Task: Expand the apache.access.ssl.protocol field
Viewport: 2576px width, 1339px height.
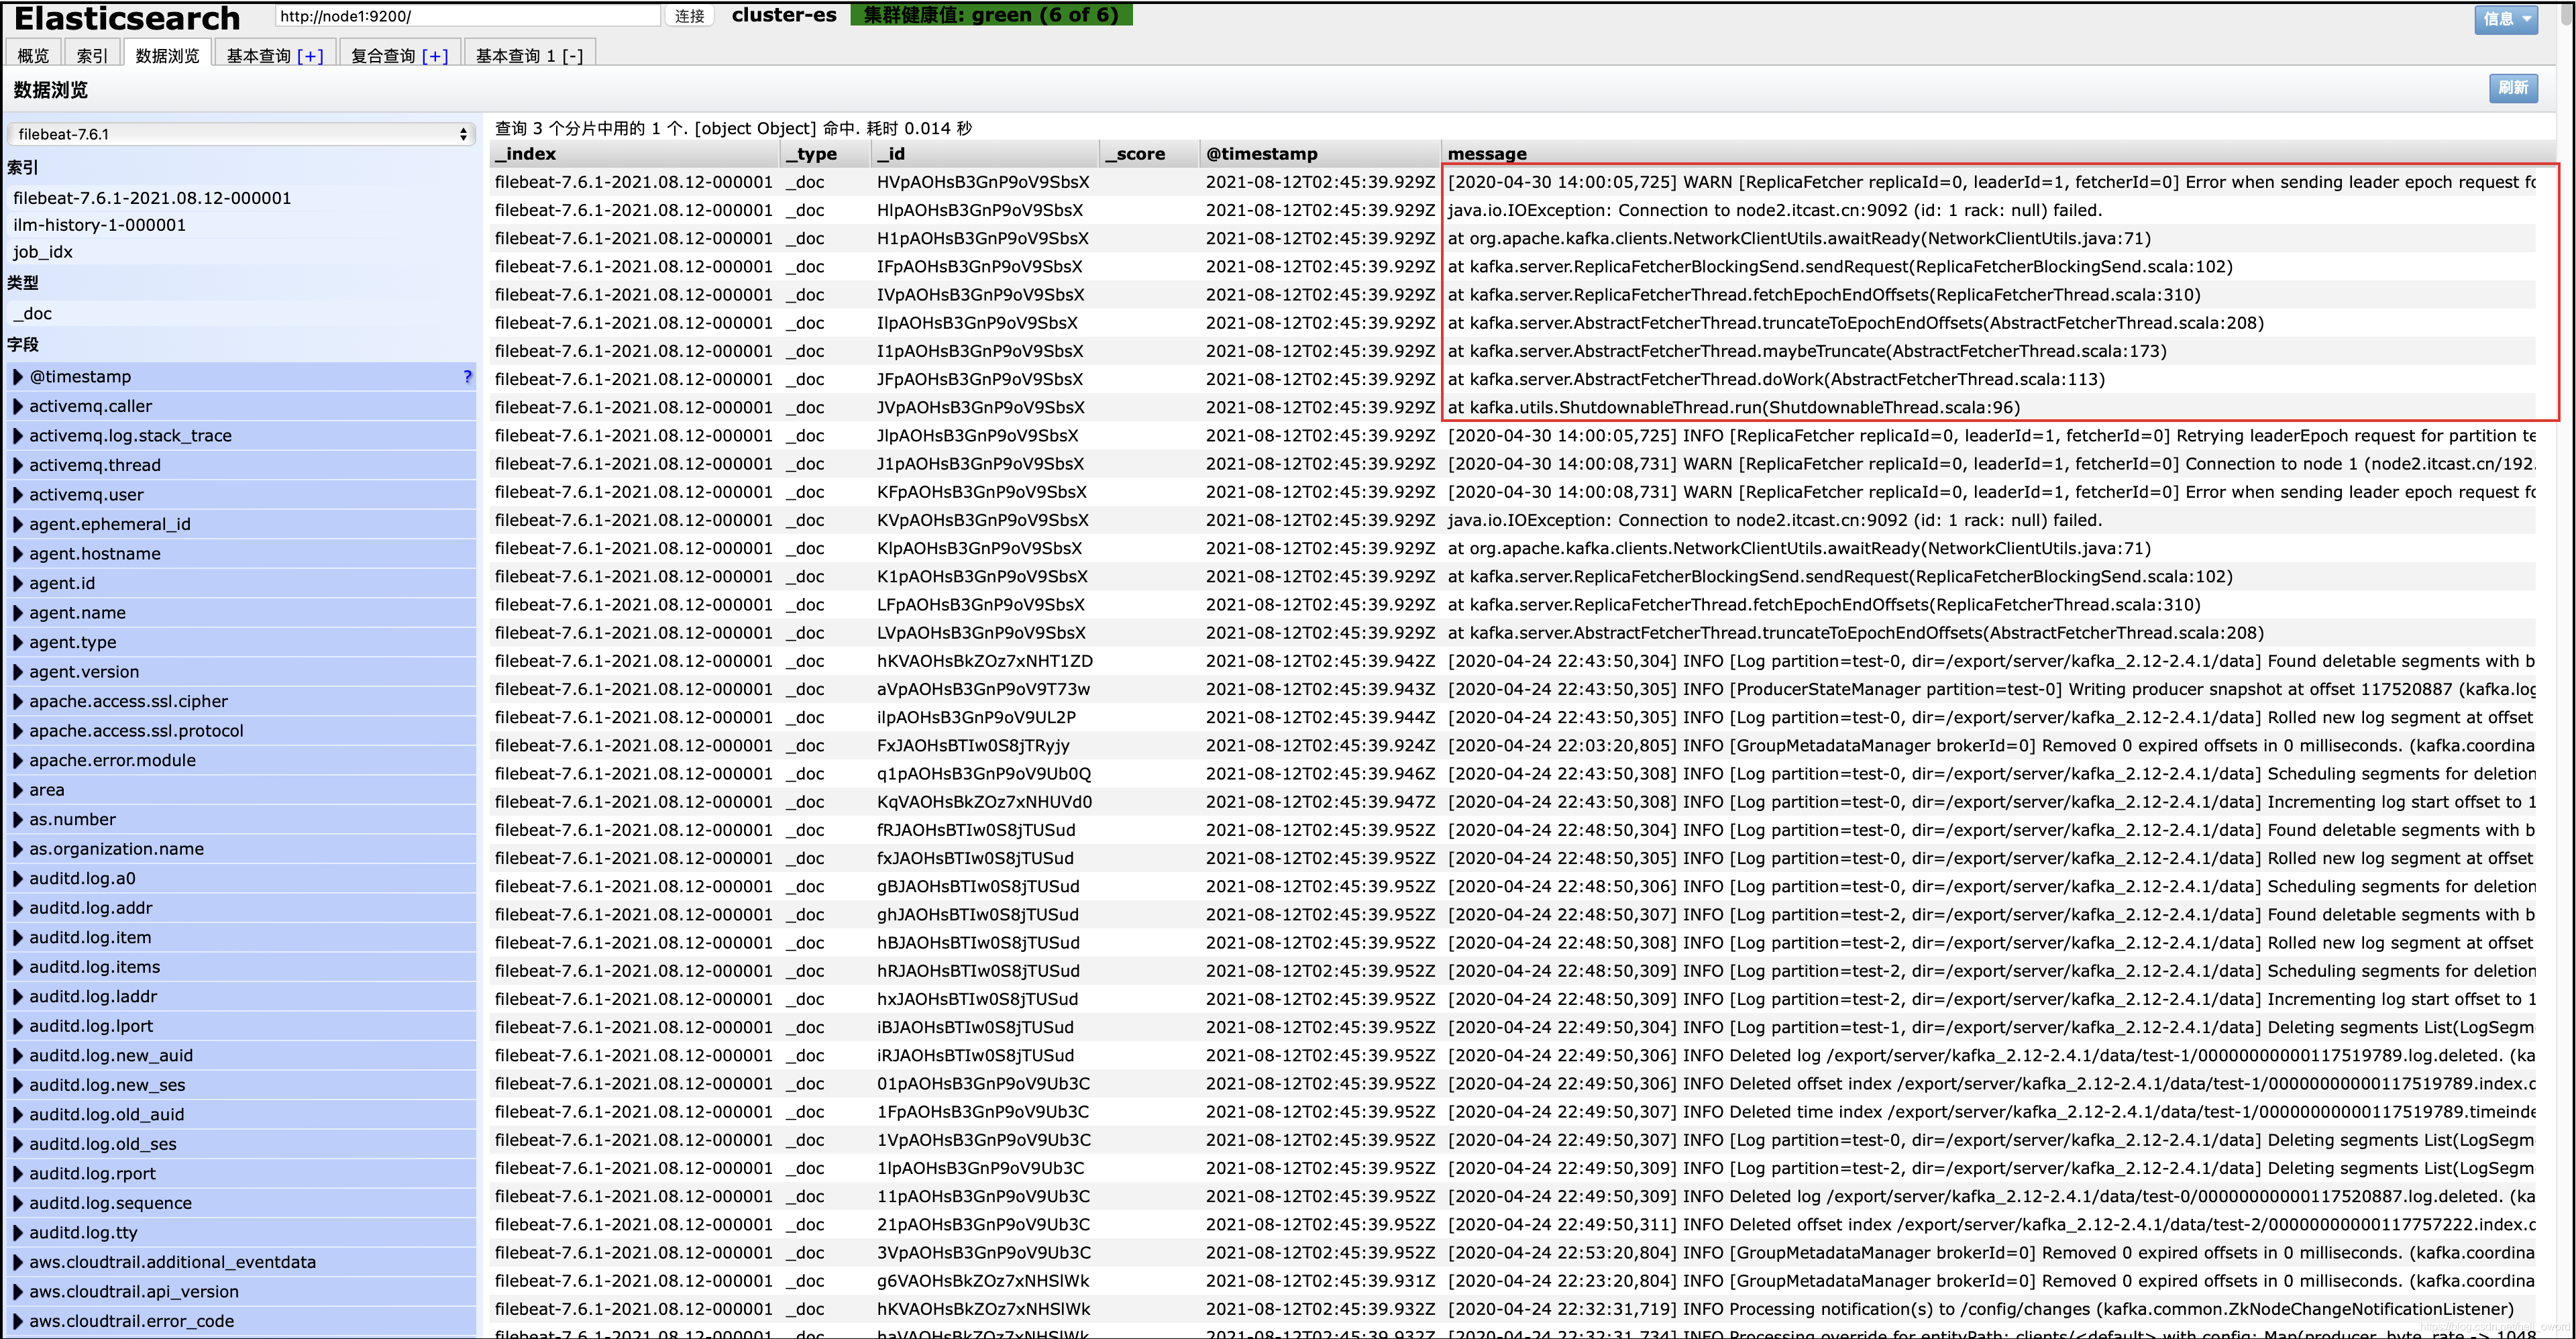Action: (x=241, y=731)
